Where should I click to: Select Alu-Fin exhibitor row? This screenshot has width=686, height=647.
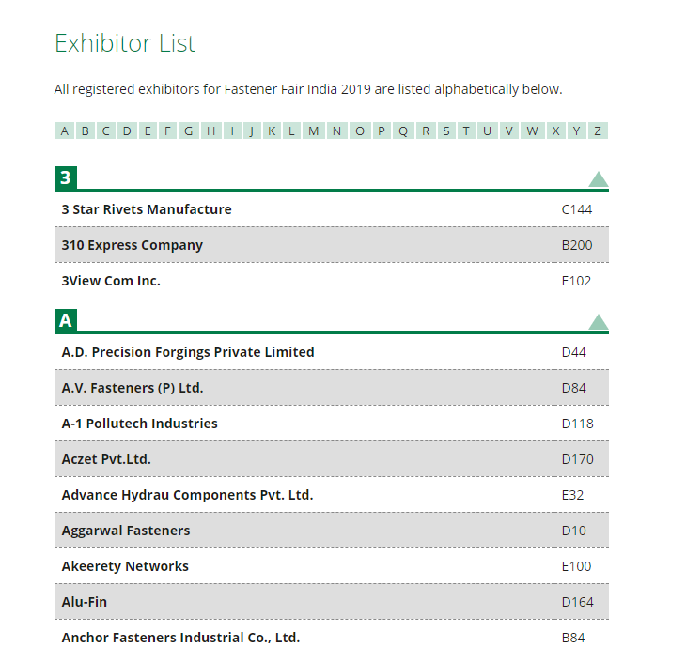click(332, 602)
